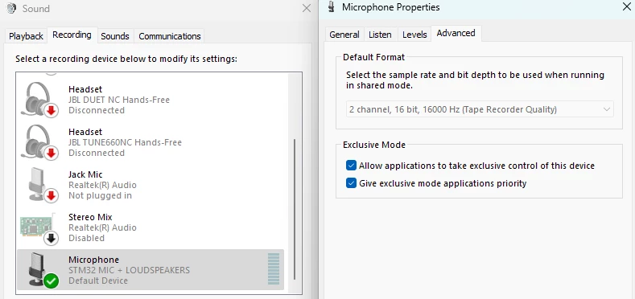Click the JBL DUET NC headset icon
The height and width of the screenshot is (299, 635).
coord(39,100)
